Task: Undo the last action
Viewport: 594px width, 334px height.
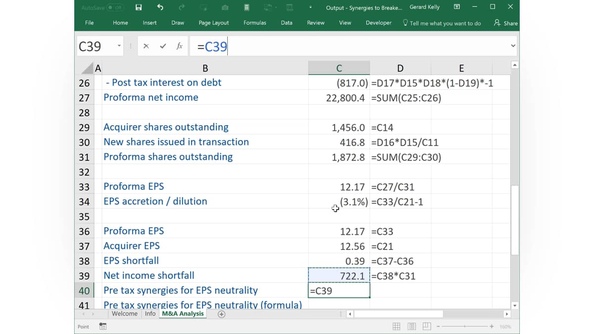Action: (160, 7)
